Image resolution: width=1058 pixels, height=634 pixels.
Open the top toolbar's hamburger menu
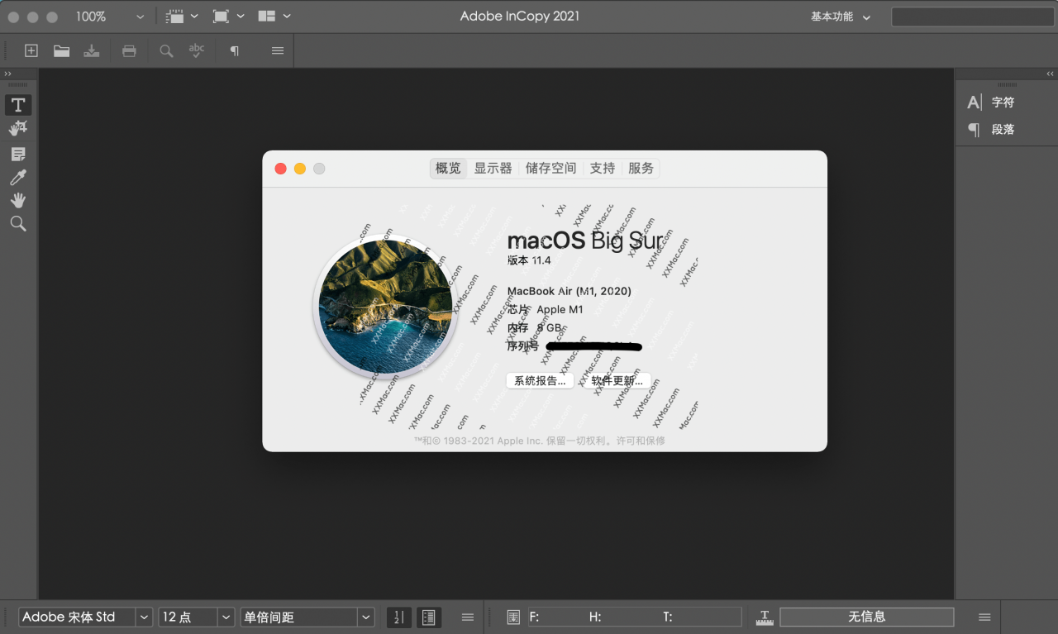pyautogui.click(x=278, y=50)
